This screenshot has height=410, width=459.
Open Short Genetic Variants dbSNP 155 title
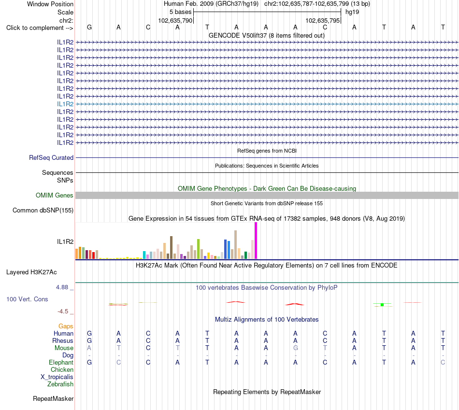[267, 203]
